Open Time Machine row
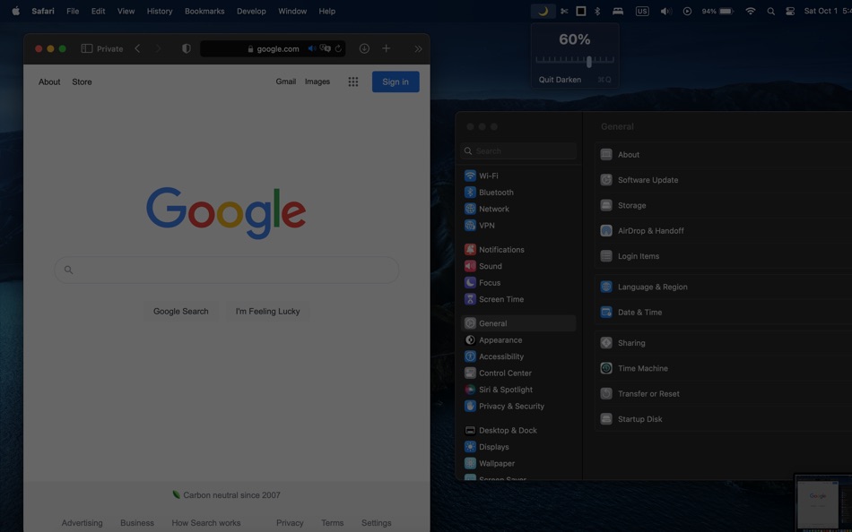The image size is (852, 532). pyautogui.click(x=723, y=368)
